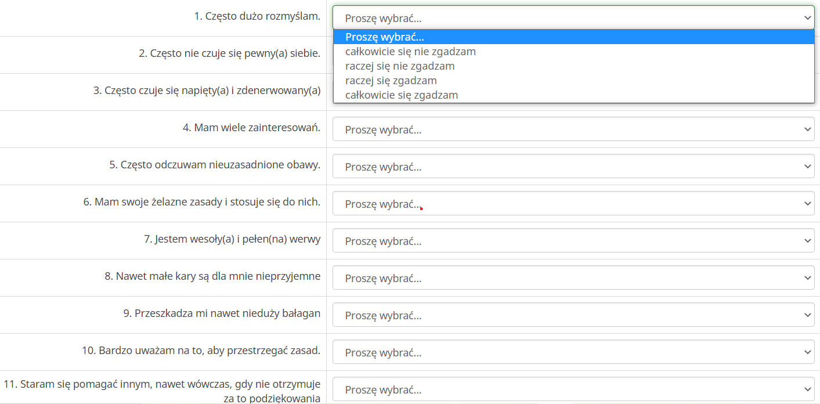Screen dimensions: 820x404
Task: Click the label '2. Często nie czuje się pewny(a) siebie'
Action: [229, 53]
